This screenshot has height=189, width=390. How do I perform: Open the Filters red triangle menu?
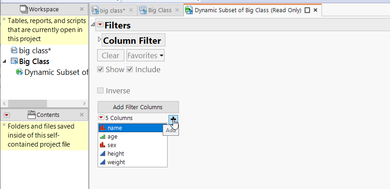pos(100,26)
